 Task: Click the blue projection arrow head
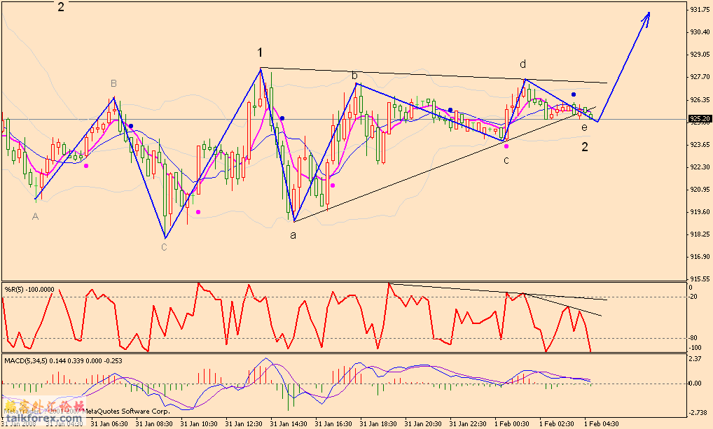pos(647,17)
